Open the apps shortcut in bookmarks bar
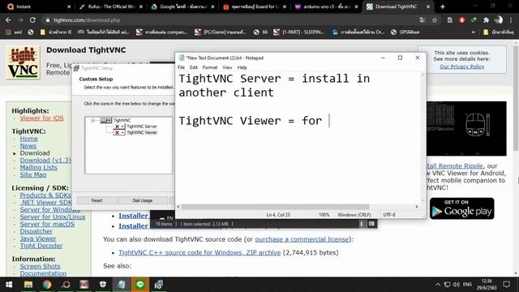Viewport: 519px width, 292px height. click(x=14, y=32)
